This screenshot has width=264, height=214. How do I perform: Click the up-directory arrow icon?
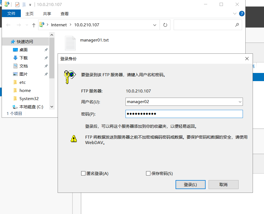click(x=34, y=25)
